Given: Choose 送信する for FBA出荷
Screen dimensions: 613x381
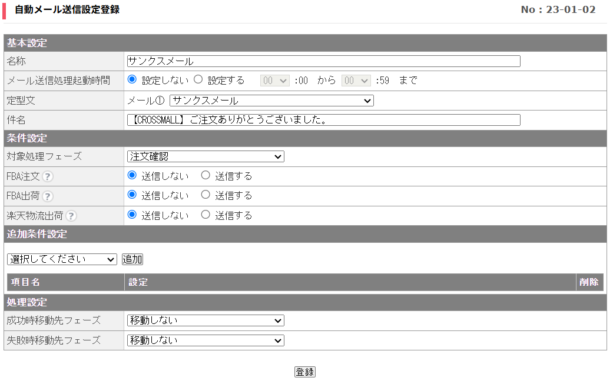Looking at the screenshot, I should (206, 195).
